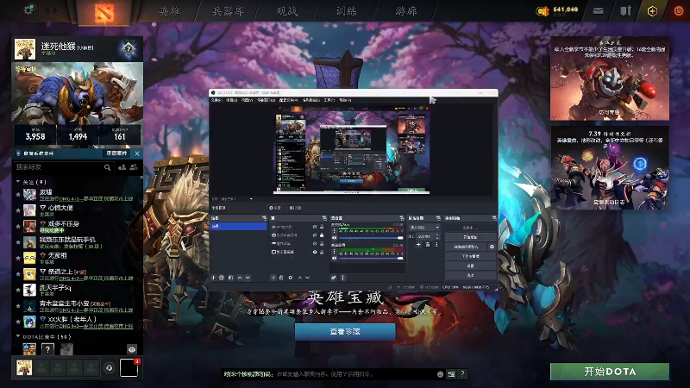Open Dota settings gear in top bar
Image resolution: width=690 pixels, height=388 pixels.
pos(28,9)
